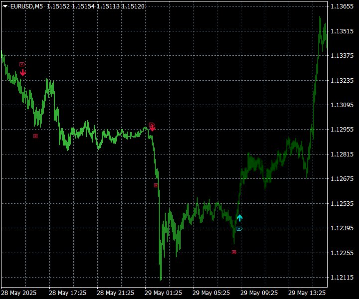Click the 1.13515 price scale label
359x299 pixels.
(342, 31)
